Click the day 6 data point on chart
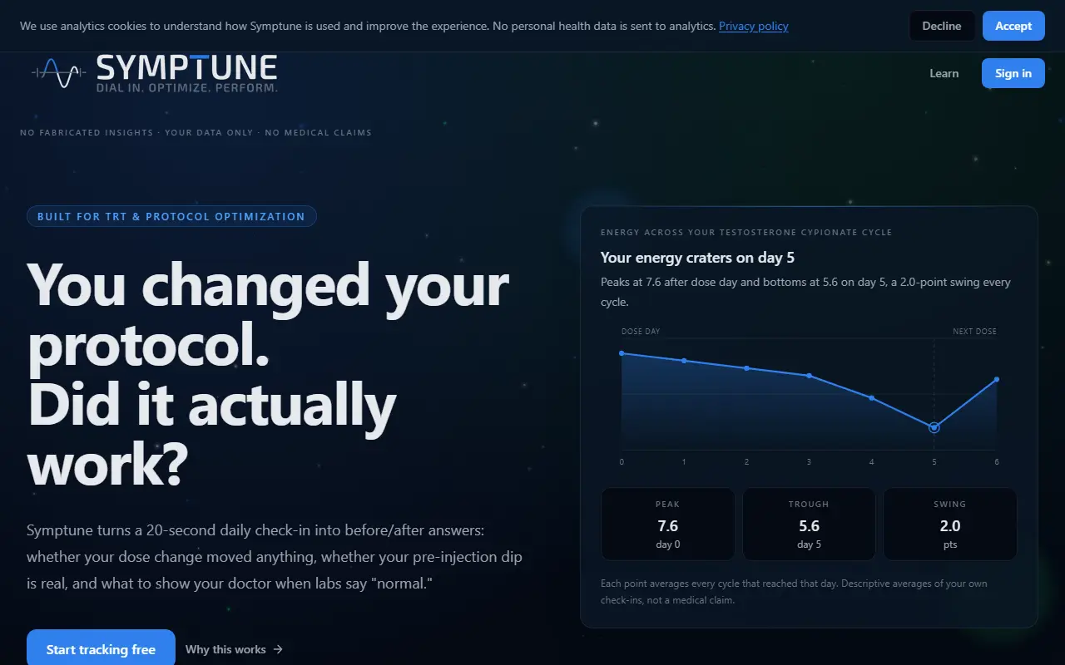Screen dimensions: 1065x665 (997, 380)
